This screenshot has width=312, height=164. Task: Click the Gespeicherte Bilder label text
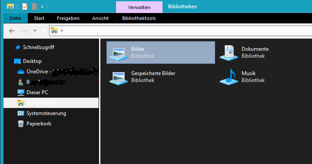[x=153, y=73]
